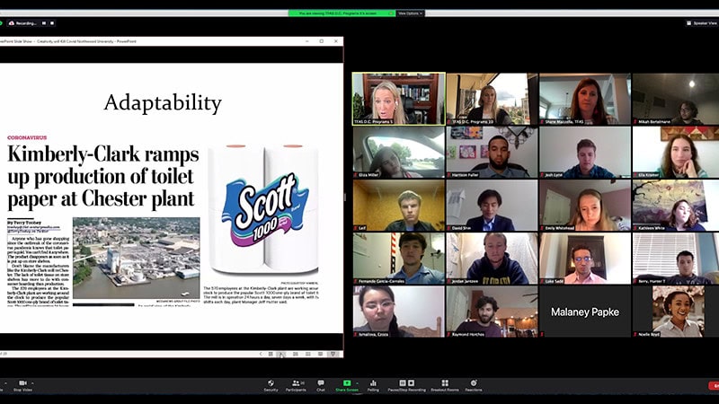Pause recording from the bottom toolbar
Screen dimensions: 719x404
[x=402, y=383]
